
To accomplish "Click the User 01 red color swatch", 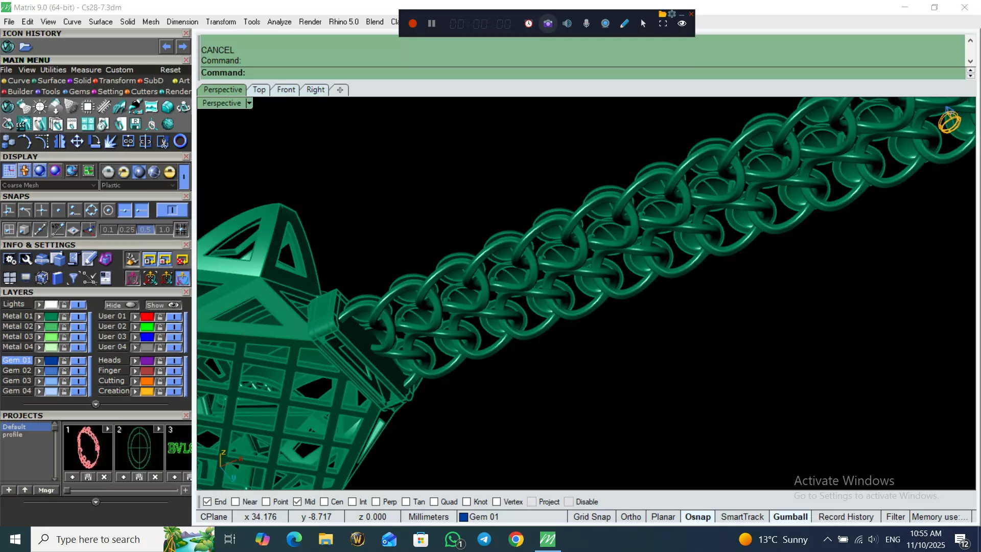I will 147,316.
